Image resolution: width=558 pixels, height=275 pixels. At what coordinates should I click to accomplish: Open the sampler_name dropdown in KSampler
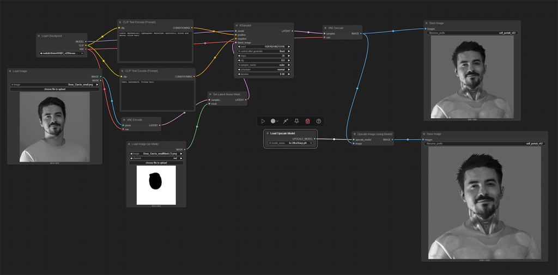[x=264, y=65]
